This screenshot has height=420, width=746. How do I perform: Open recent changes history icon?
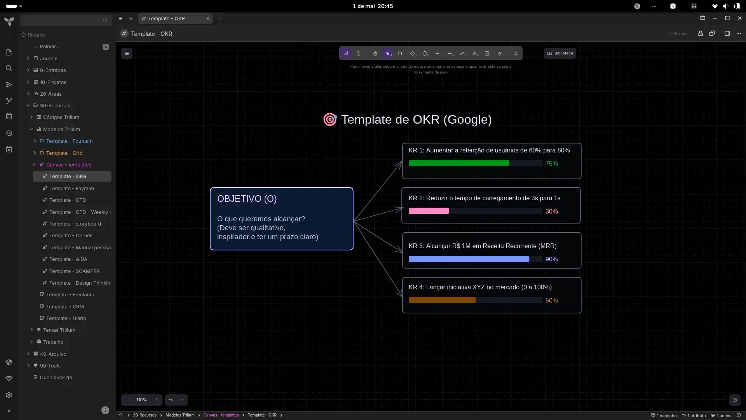[x=9, y=133]
